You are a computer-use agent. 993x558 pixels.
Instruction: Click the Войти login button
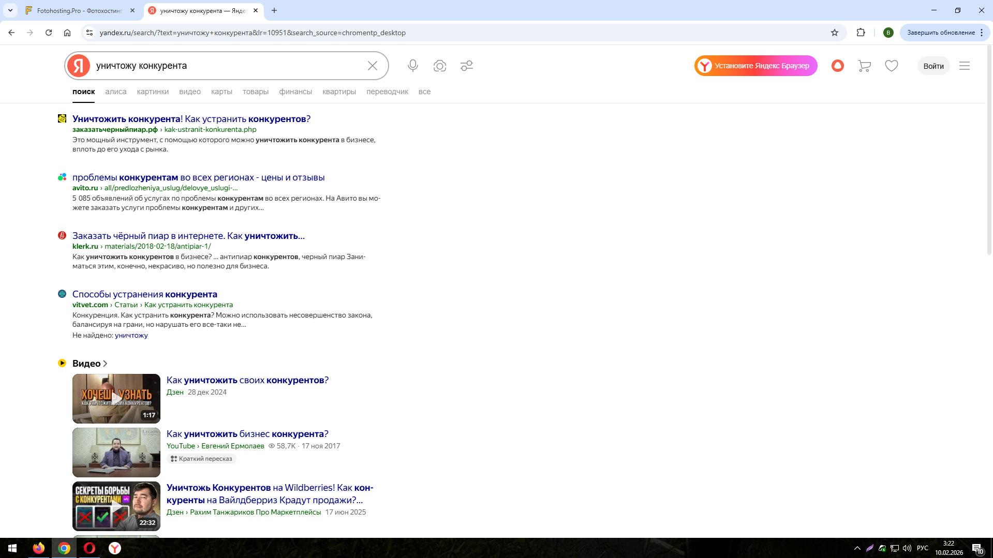click(x=934, y=66)
